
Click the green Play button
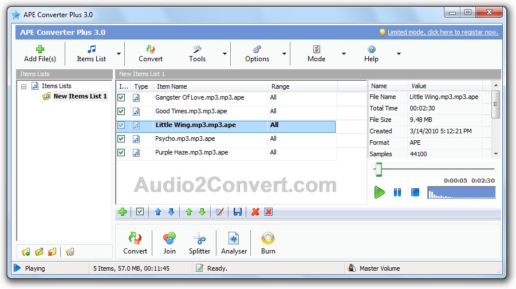[x=379, y=192]
